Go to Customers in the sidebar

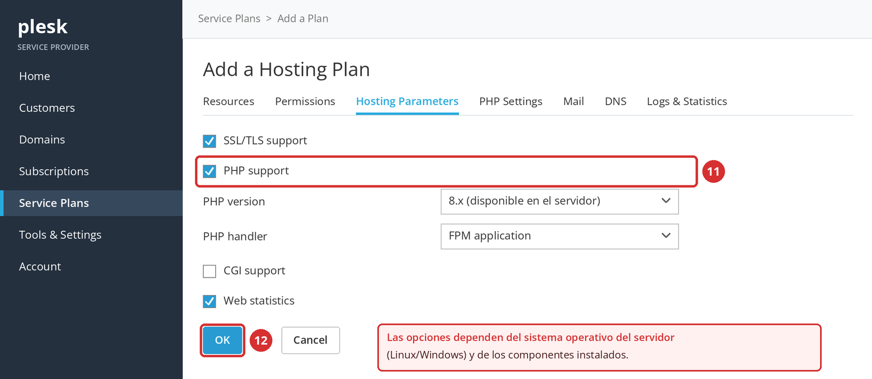[x=47, y=108]
